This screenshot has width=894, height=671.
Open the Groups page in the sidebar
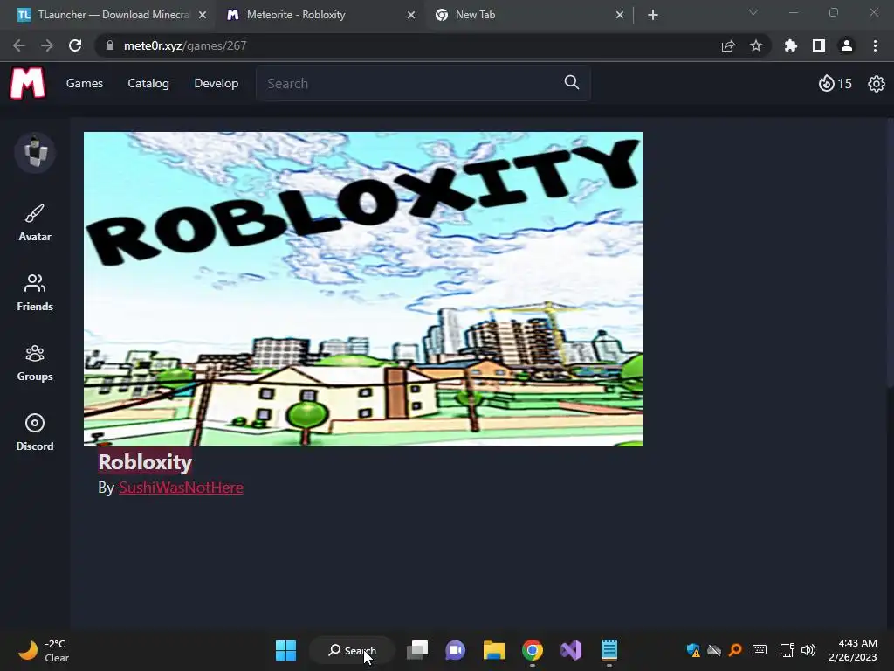coord(35,363)
